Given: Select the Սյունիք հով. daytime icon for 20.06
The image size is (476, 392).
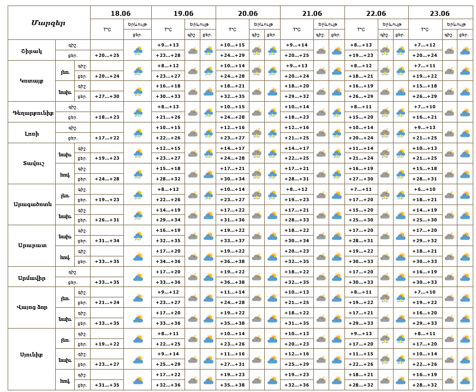Looking at the screenshot, I should [272, 380].
